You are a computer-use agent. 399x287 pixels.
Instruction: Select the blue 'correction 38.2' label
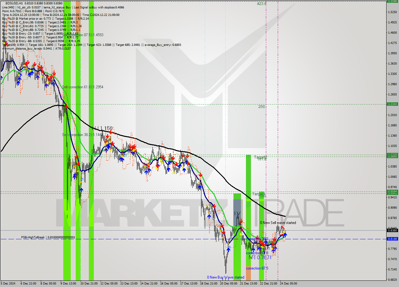[x=257, y=239]
